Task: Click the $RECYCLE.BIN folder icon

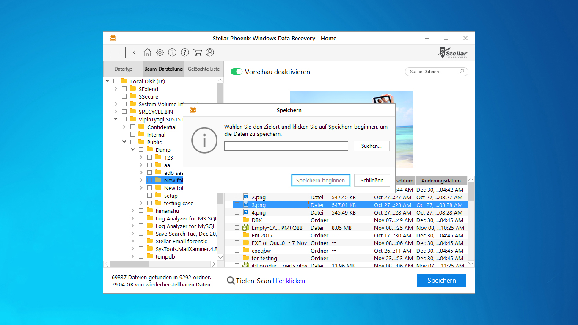Action: coord(133,111)
